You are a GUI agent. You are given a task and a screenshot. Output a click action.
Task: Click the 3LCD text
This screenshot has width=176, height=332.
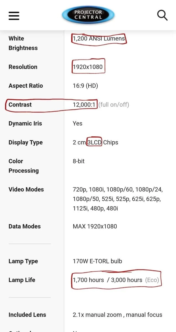(x=95, y=142)
